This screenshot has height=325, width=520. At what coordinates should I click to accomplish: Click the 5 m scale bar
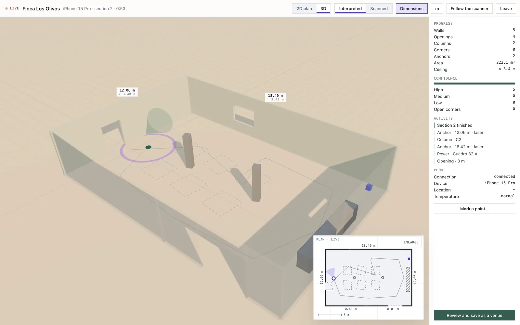(334, 315)
